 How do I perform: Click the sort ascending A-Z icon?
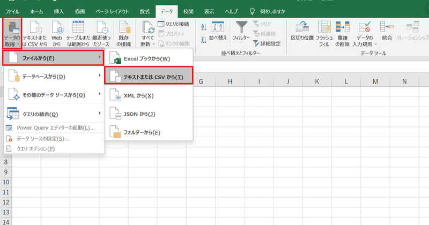[204, 27]
